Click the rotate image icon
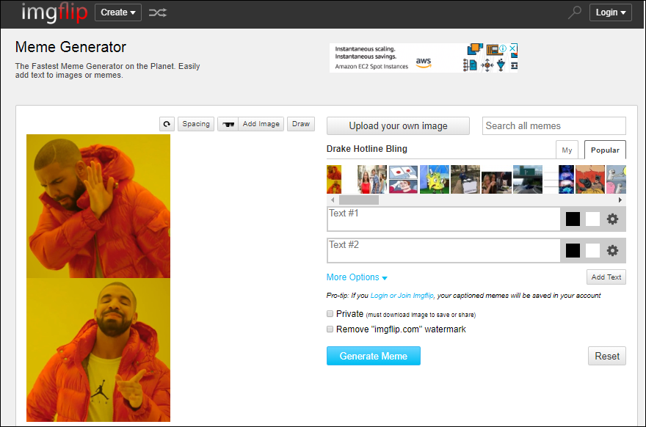The height and width of the screenshot is (427, 646). point(167,124)
